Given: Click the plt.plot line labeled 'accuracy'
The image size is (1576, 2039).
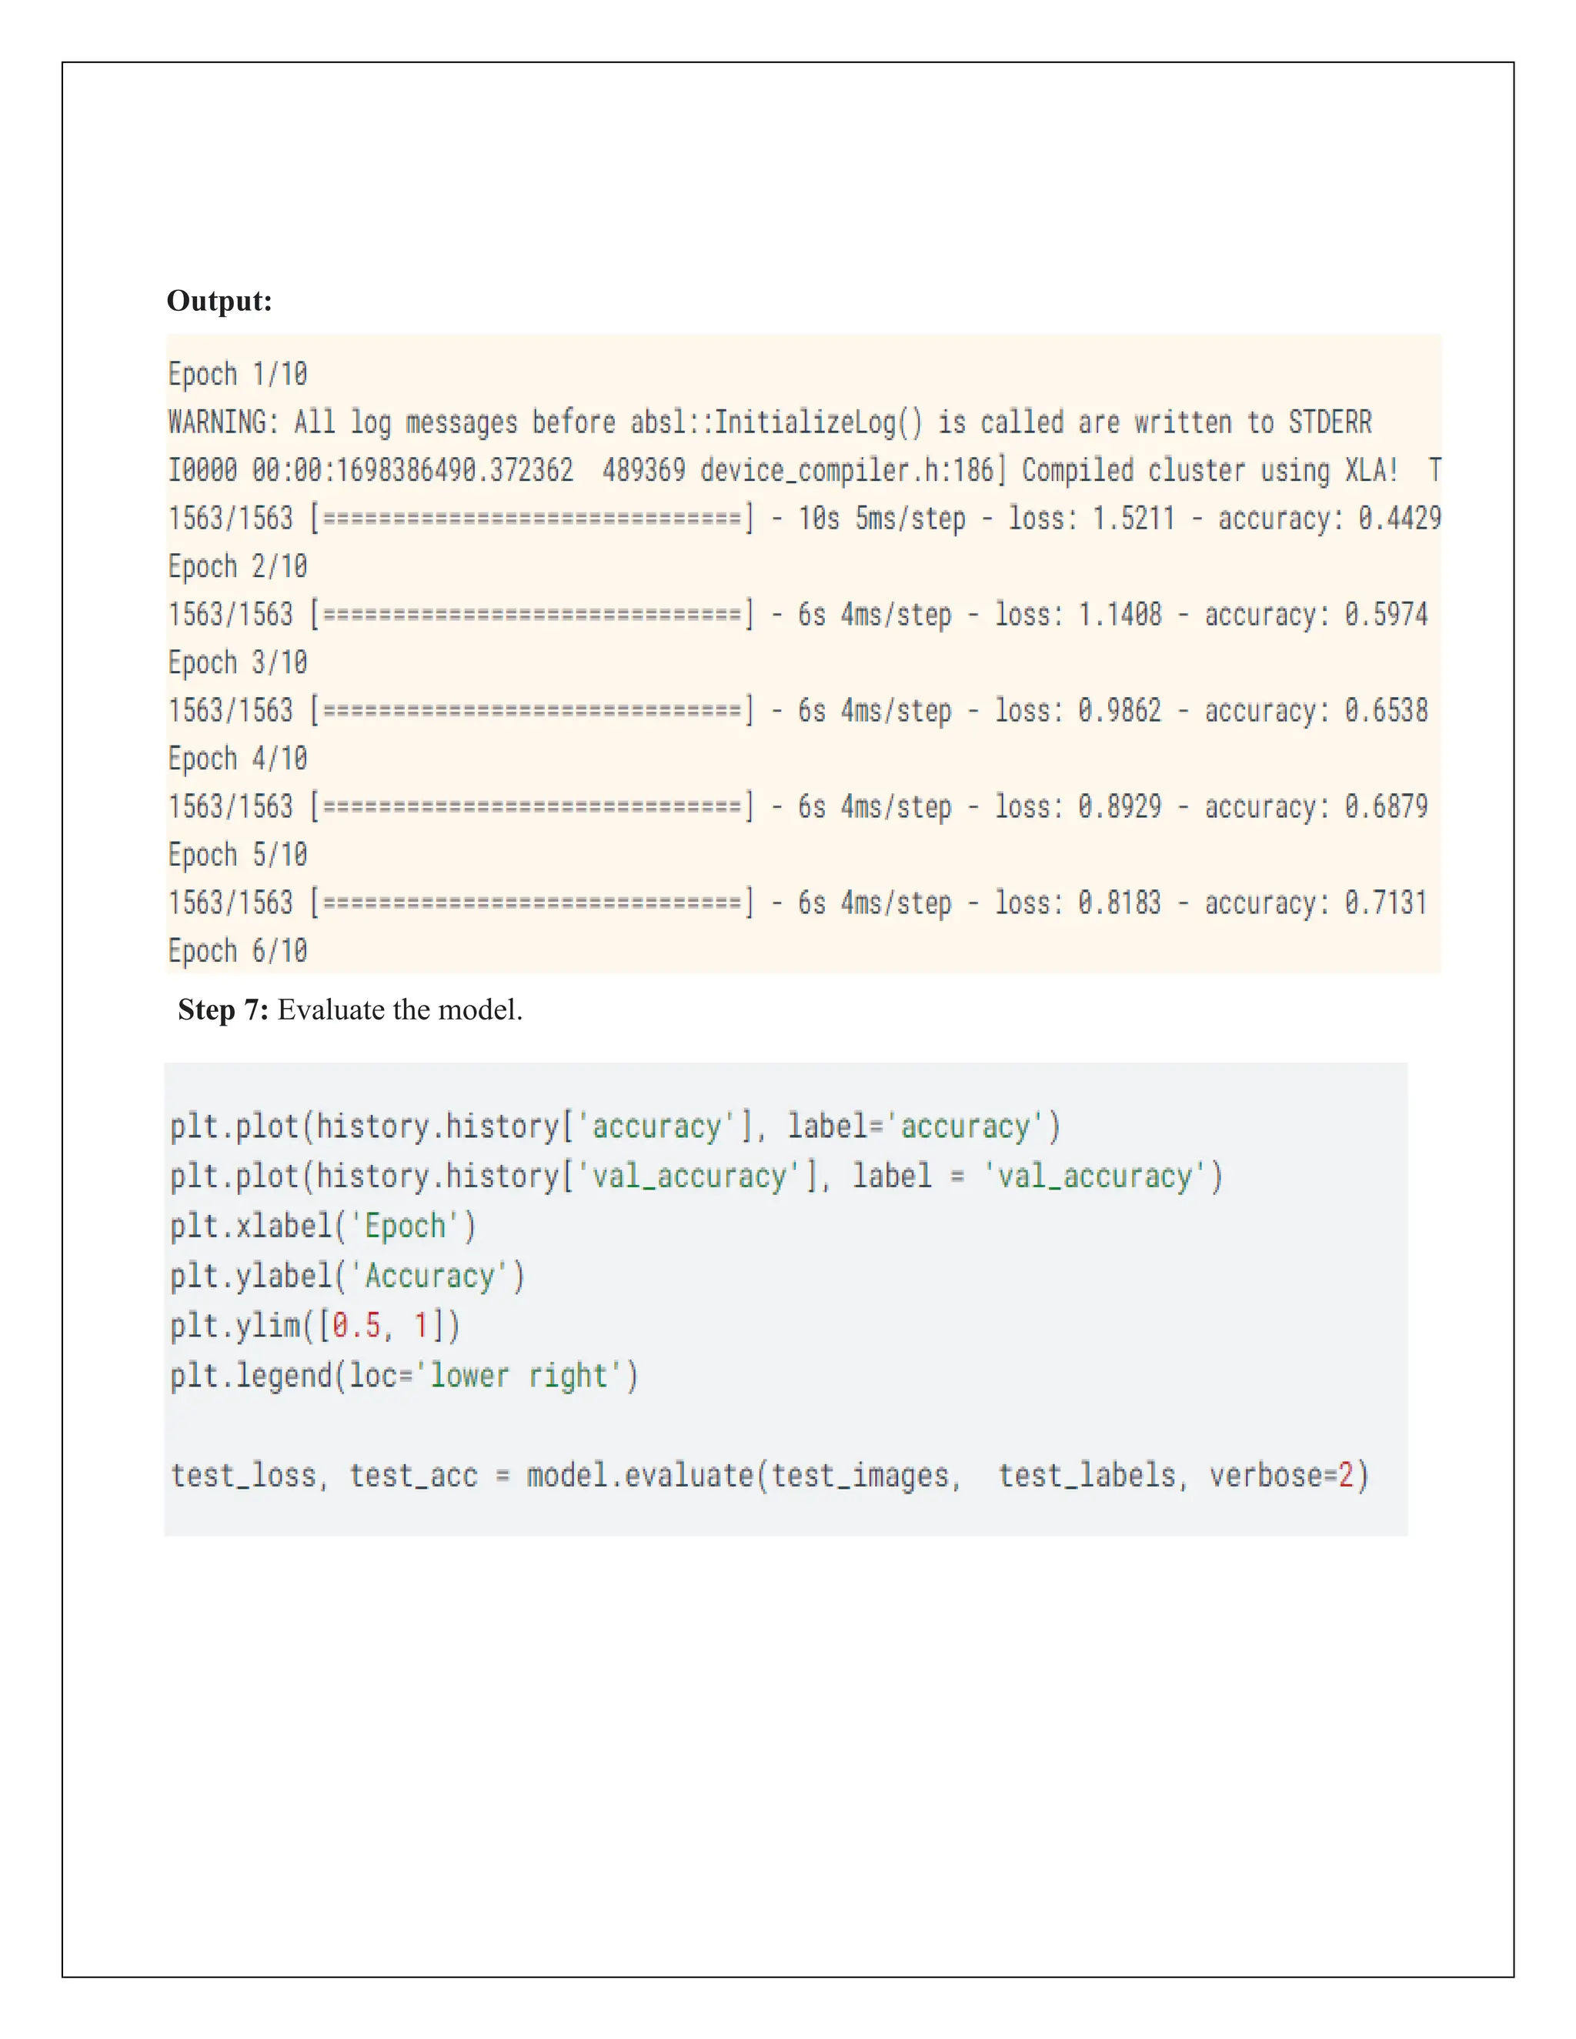Looking at the screenshot, I should (x=616, y=1127).
